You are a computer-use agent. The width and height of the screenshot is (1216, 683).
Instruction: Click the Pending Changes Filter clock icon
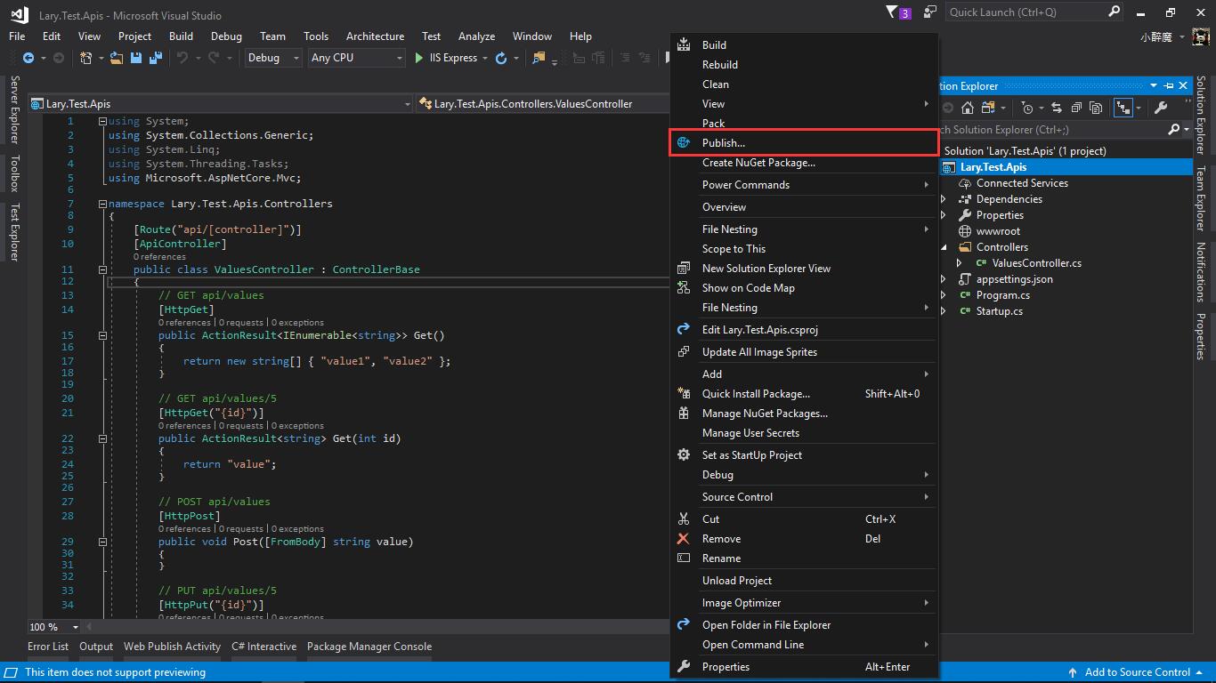tap(1027, 108)
